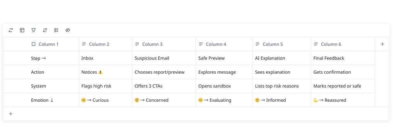The height and width of the screenshot is (139, 393).
Task: Select the Flags high risk cell
Action: [105, 86]
